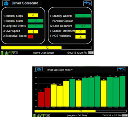Select the tallest green bar at chart's right end
This screenshot has height=117, width=128.
(x=122, y=91)
